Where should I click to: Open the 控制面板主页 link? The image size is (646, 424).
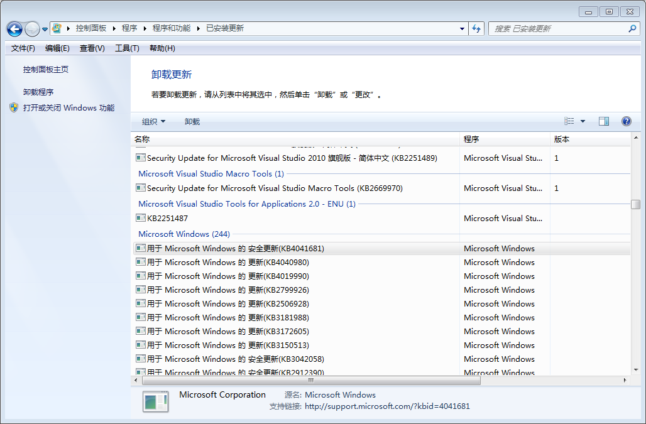click(x=46, y=70)
